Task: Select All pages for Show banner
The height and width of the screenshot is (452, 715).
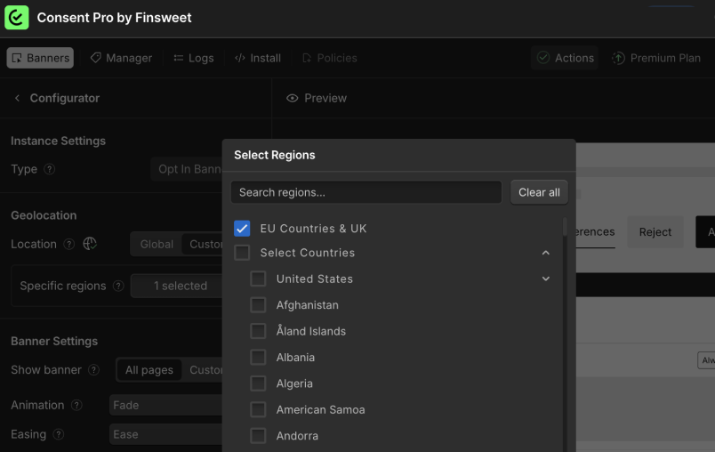Action: [x=149, y=370]
